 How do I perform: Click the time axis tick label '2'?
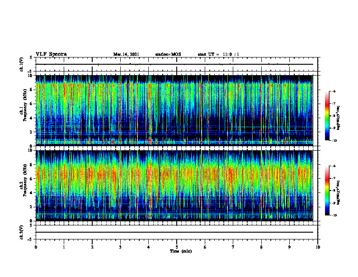(92, 247)
